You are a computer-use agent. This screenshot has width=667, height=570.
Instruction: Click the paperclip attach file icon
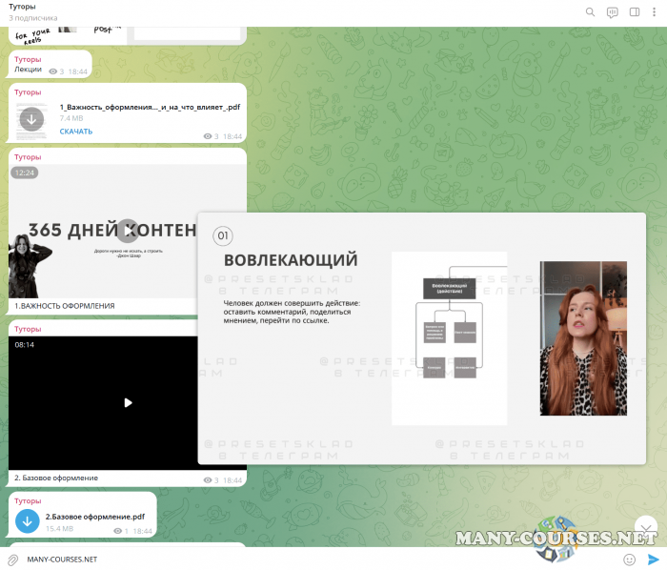coord(13,559)
